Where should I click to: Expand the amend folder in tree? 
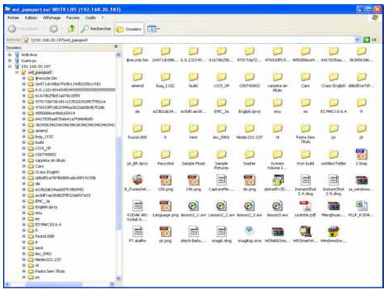pos(24,131)
